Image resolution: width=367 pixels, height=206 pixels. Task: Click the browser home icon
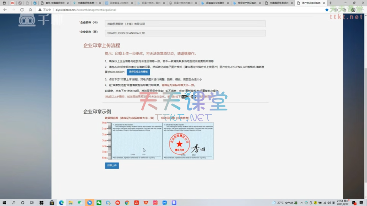pyautogui.click(x=30, y=10)
